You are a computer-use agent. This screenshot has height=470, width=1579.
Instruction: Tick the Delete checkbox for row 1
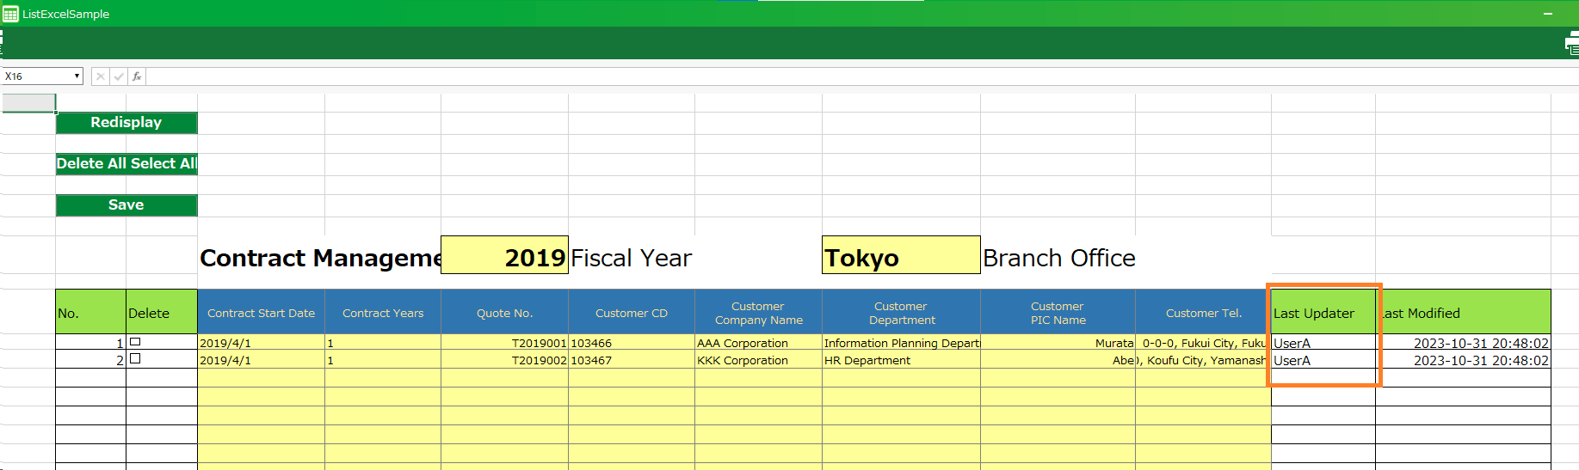pyautogui.click(x=135, y=342)
